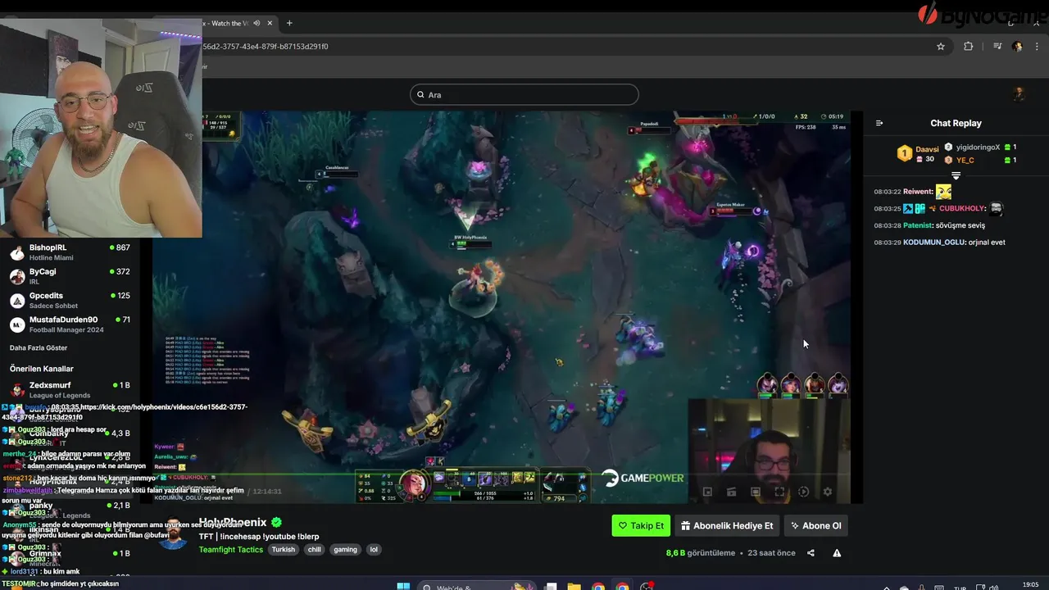Open the Chrome three-dot menu

click(x=1037, y=47)
